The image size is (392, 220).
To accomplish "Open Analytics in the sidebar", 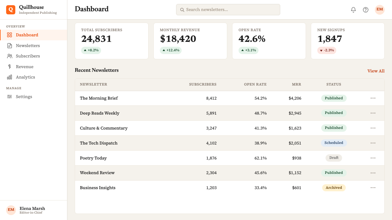I will point(34,77).
